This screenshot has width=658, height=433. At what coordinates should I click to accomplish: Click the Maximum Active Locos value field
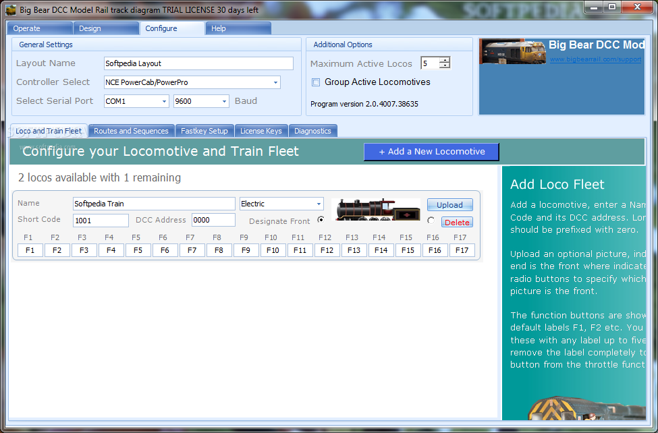pyautogui.click(x=430, y=63)
